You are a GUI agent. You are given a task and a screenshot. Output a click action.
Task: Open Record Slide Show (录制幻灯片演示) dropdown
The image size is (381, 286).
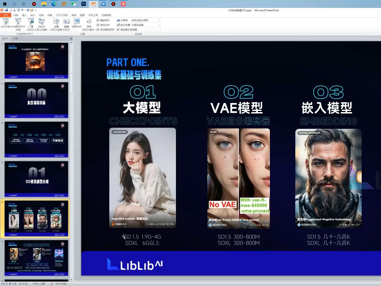[x=89, y=25]
